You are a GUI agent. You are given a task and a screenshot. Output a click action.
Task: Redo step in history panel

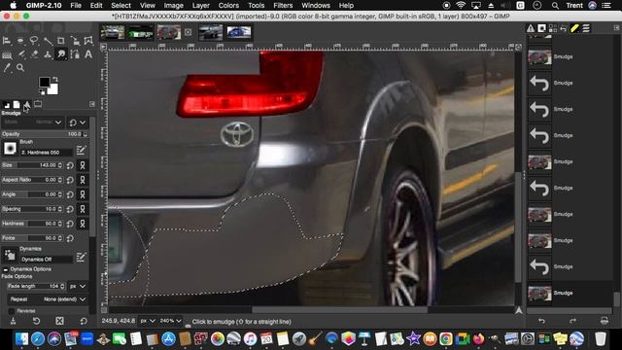coord(572,321)
